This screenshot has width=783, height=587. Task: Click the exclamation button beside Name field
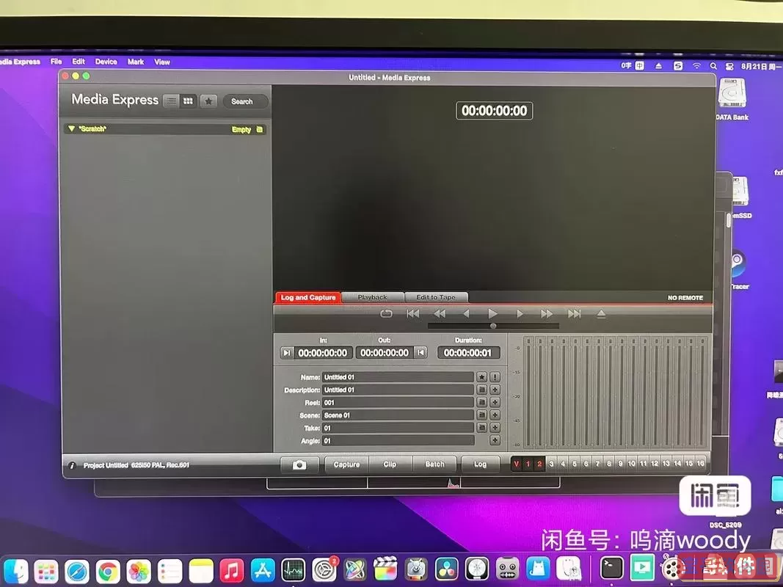[x=495, y=377]
